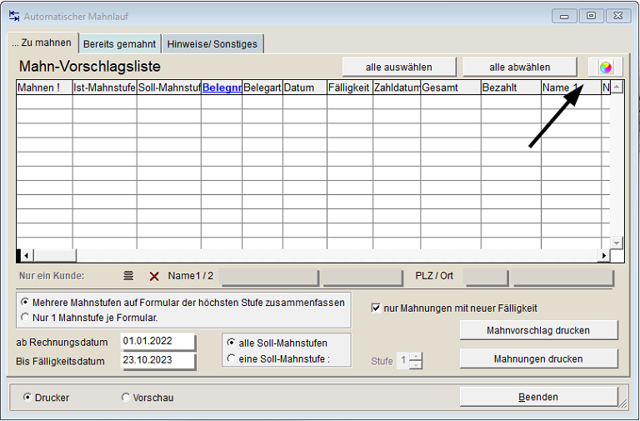Click Mahnvorschlag drucken button

[x=538, y=330]
